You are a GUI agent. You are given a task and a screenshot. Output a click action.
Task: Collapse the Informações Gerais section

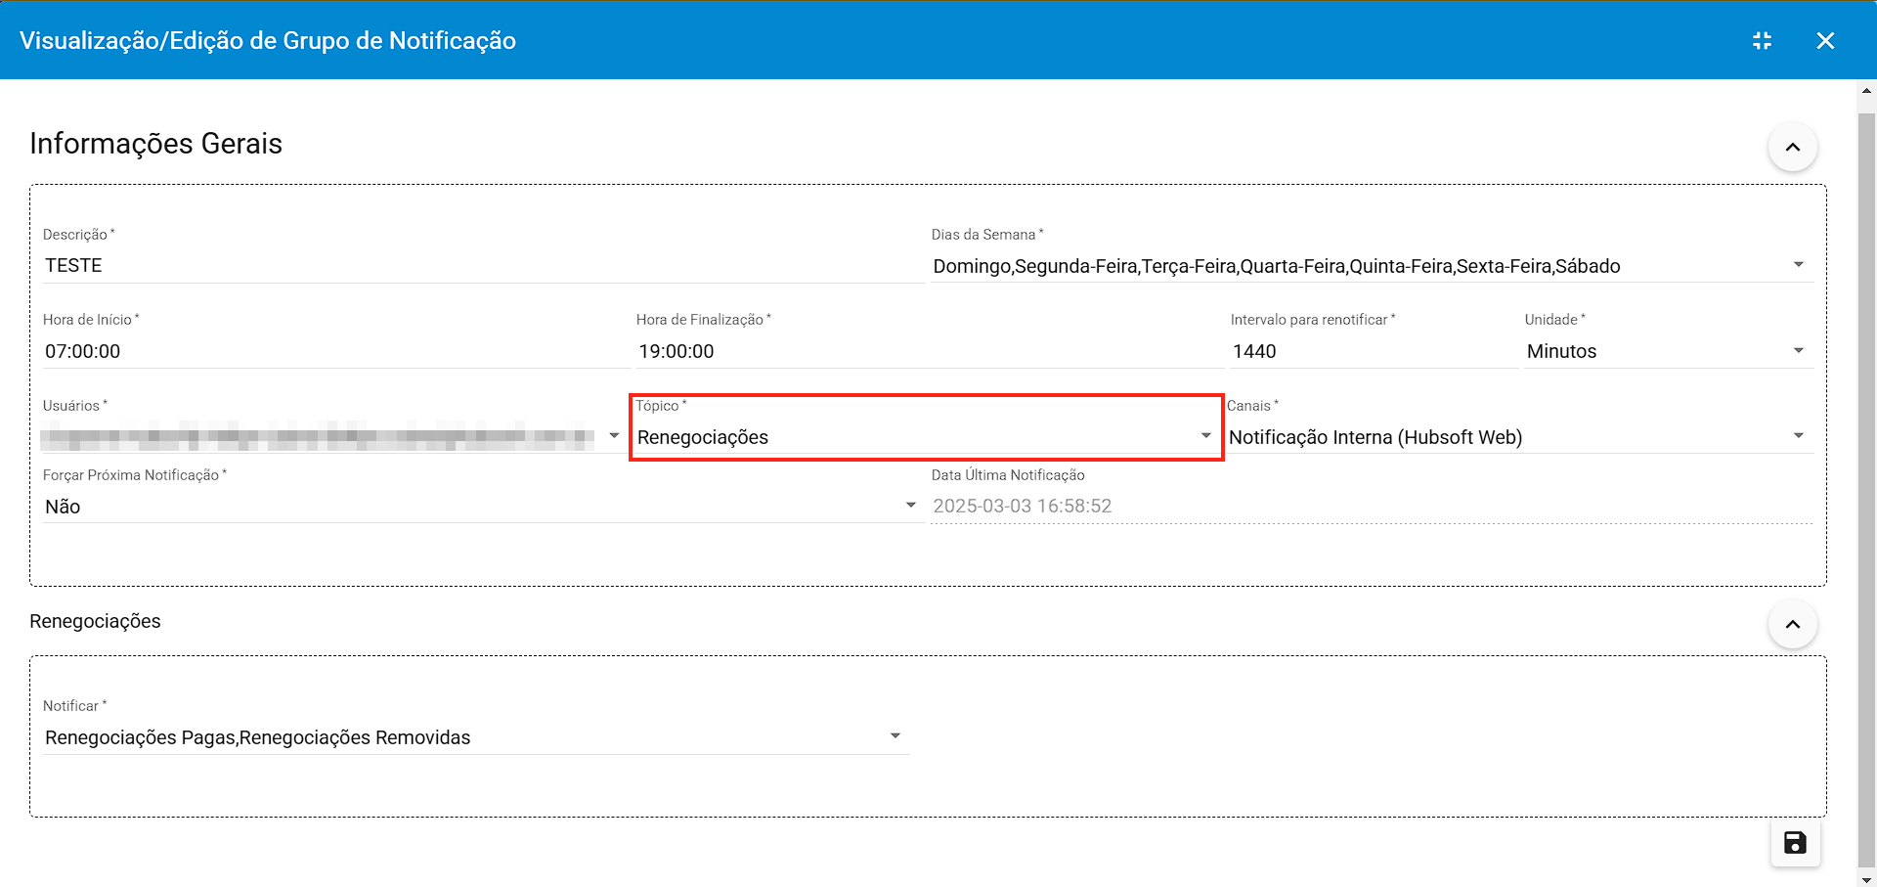[x=1793, y=147]
